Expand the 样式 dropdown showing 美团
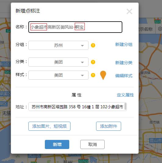 [x=58, y=75]
